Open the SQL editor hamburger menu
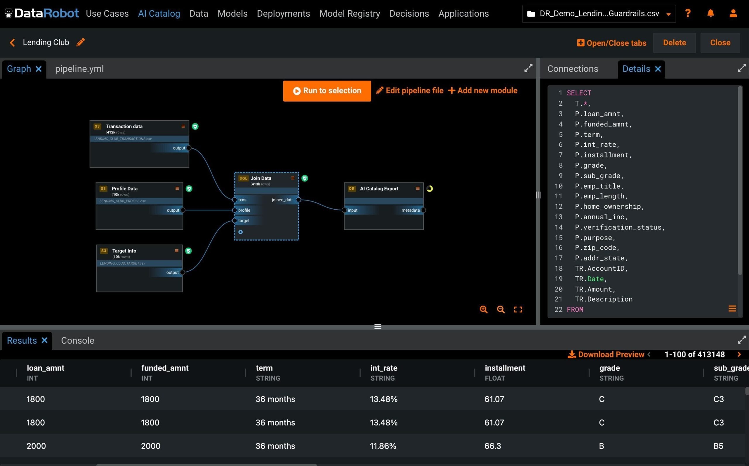Viewport: 749px width, 466px height. [x=732, y=309]
